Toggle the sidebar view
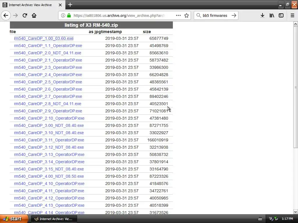Image resolution: width=298 pixels, height=223 pixels. (281, 15)
